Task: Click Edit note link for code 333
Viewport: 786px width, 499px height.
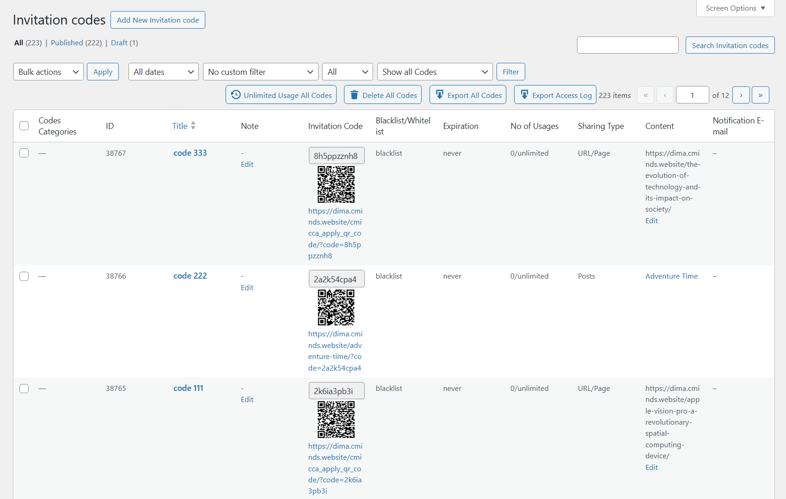Action: (247, 164)
